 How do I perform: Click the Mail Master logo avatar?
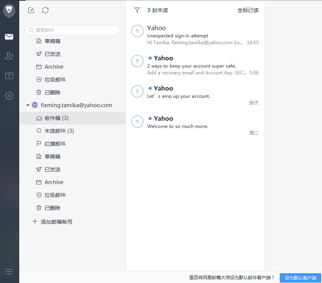click(x=9, y=11)
